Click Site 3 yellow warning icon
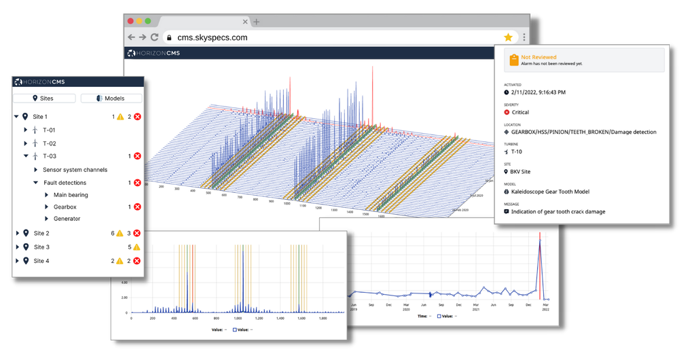679x360 pixels. (x=137, y=247)
